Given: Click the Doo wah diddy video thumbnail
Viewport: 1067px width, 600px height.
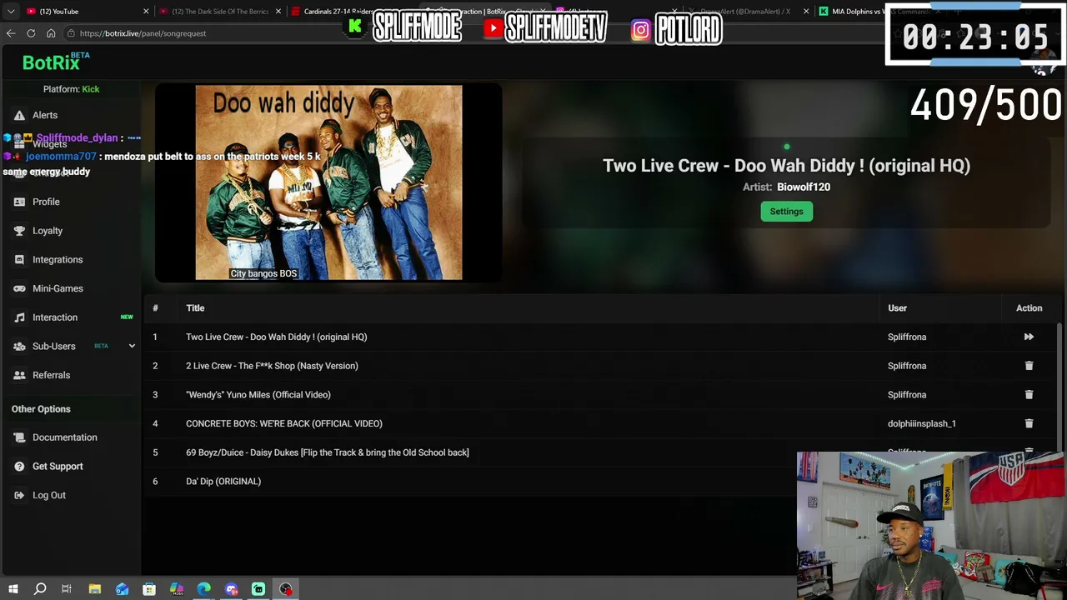Looking at the screenshot, I should point(328,182).
